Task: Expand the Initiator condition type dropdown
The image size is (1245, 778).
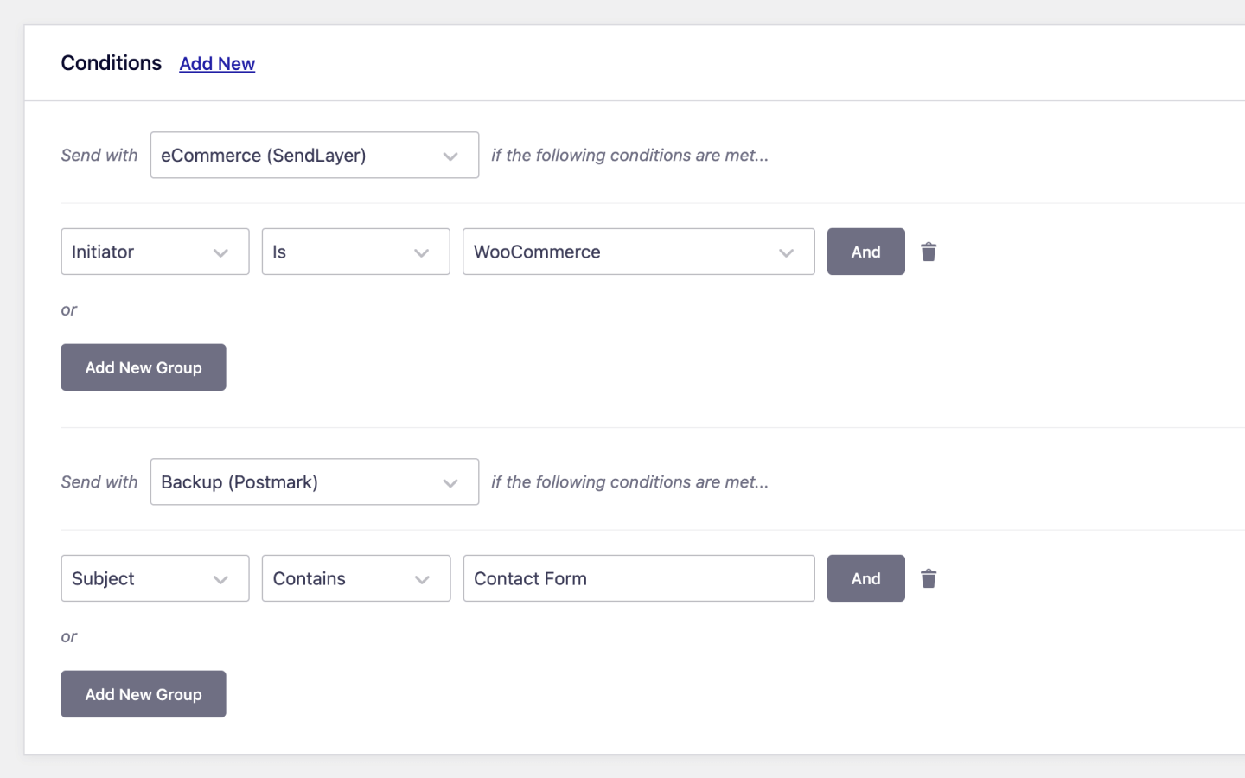Action: click(155, 252)
